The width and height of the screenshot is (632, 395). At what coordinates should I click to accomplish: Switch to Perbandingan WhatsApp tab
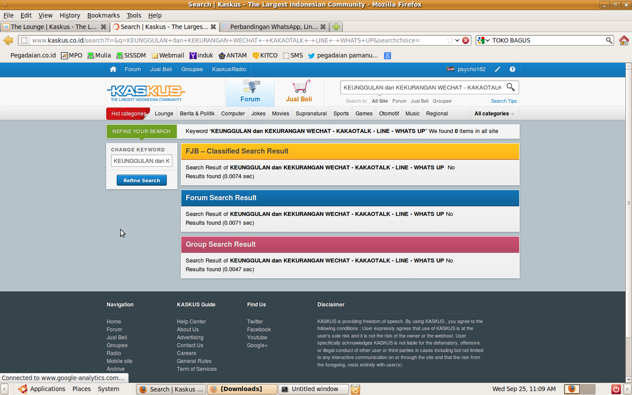pyautogui.click(x=274, y=27)
